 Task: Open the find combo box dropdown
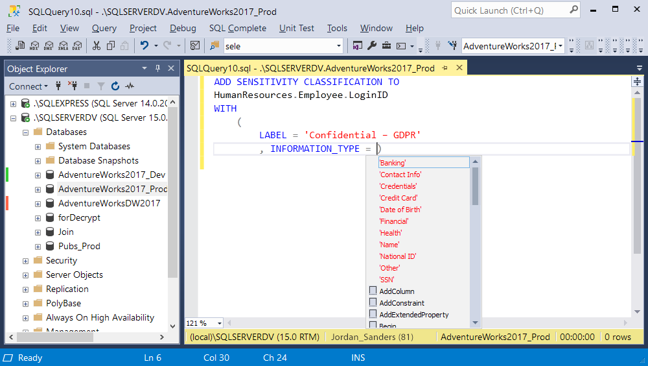pos(339,46)
